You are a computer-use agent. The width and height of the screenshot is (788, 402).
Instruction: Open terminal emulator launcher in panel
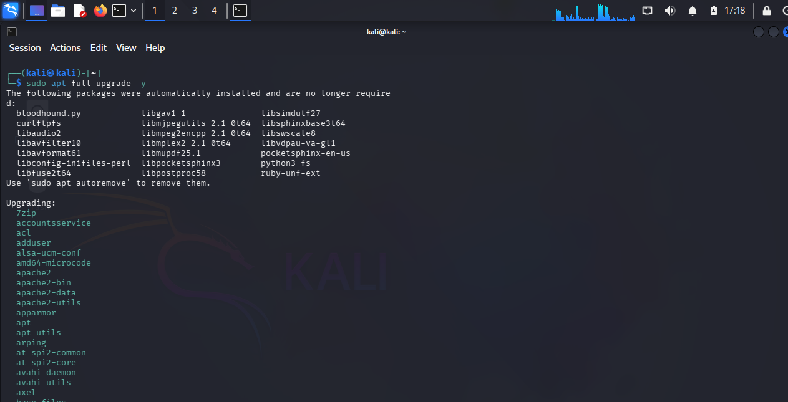pyautogui.click(x=119, y=11)
